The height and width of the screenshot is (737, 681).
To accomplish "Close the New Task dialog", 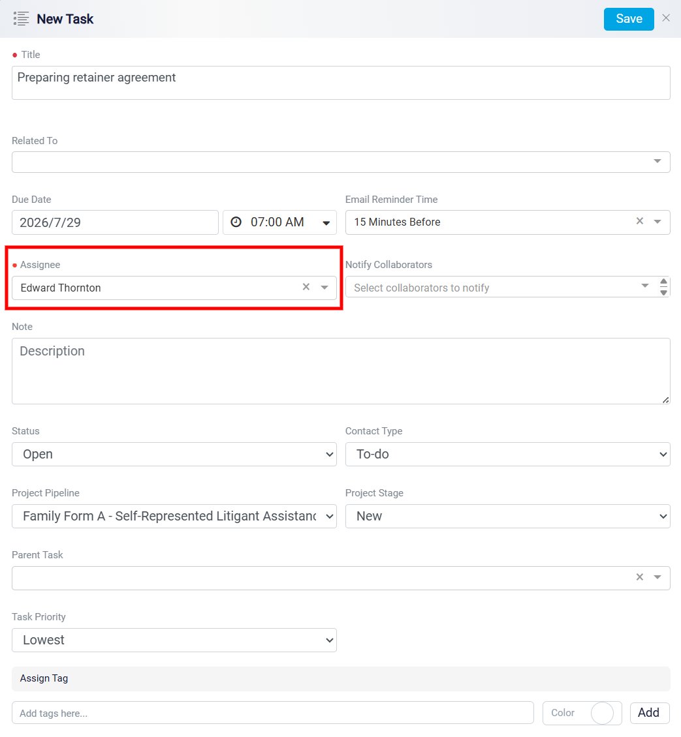I will [666, 18].
